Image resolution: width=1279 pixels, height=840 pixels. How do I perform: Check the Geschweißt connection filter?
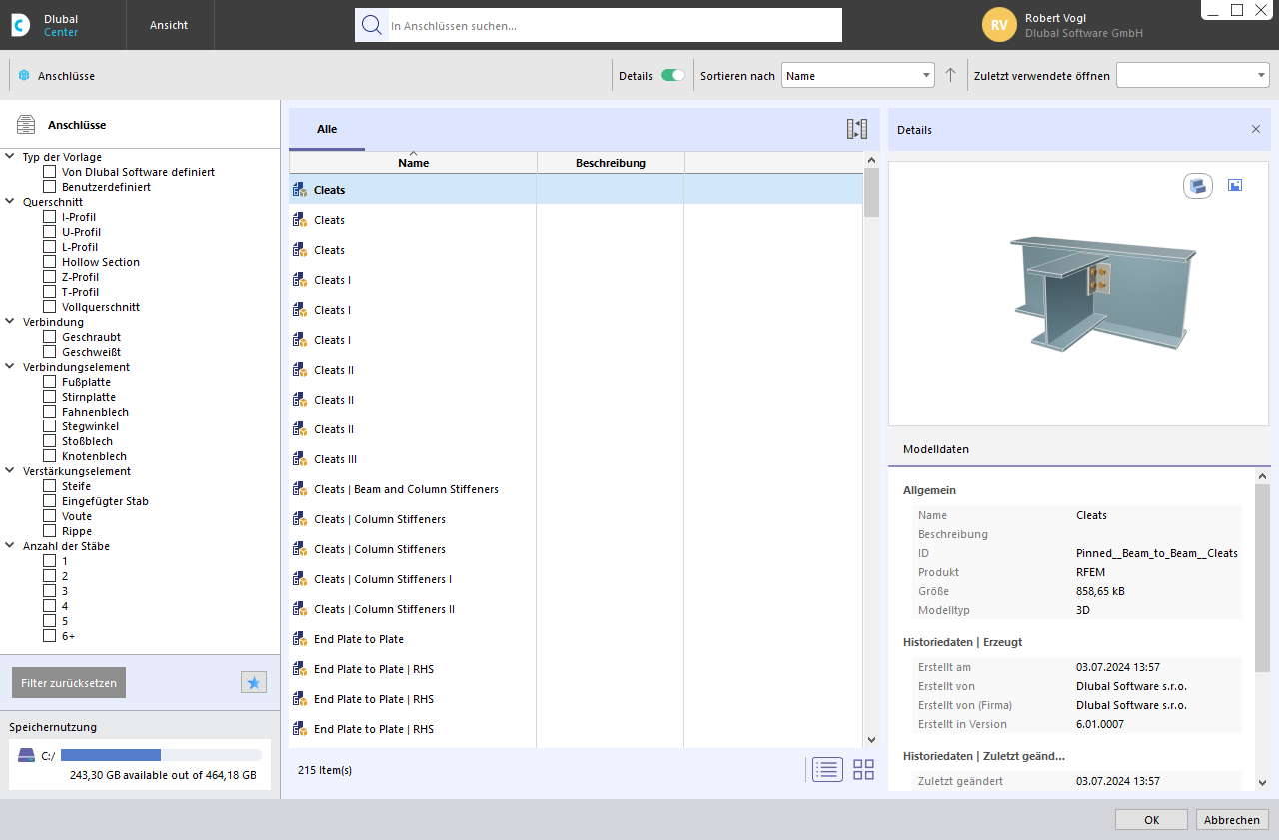point(50,352)
